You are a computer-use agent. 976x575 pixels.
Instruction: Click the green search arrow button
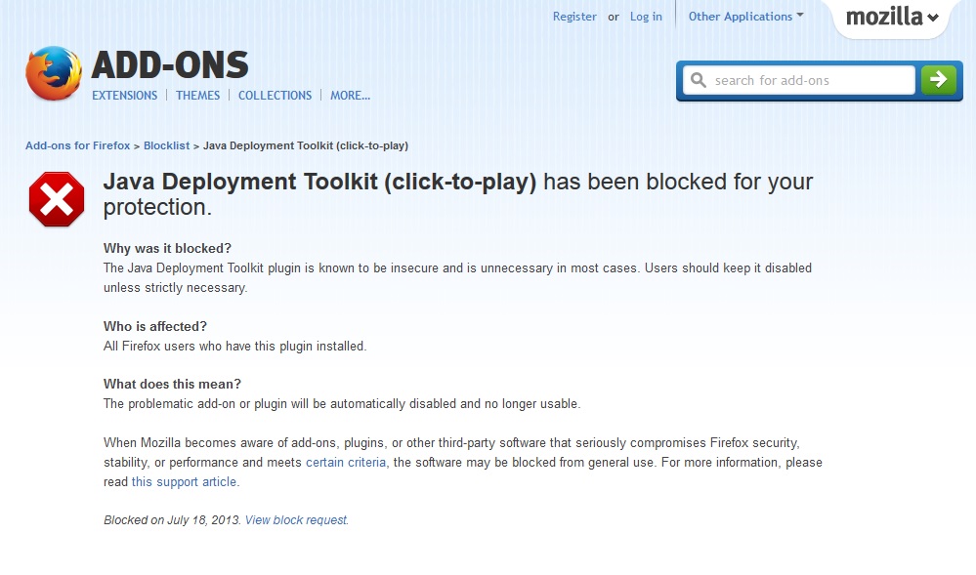(938, 80)
